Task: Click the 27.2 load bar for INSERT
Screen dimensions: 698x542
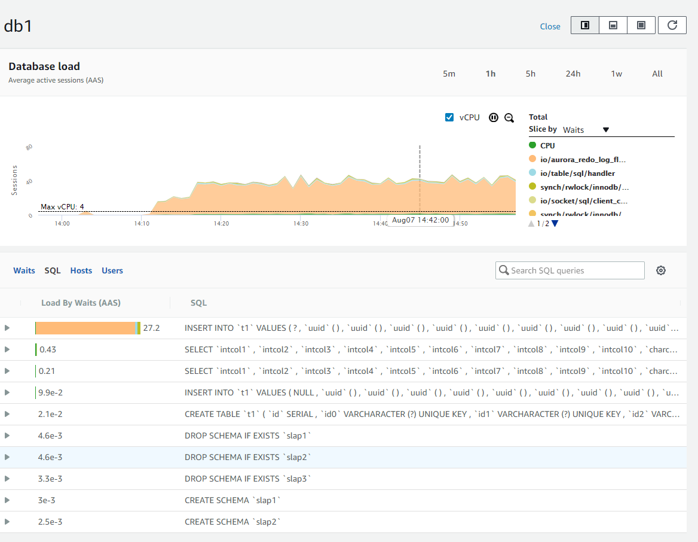Action: click(x=88, y=328)
